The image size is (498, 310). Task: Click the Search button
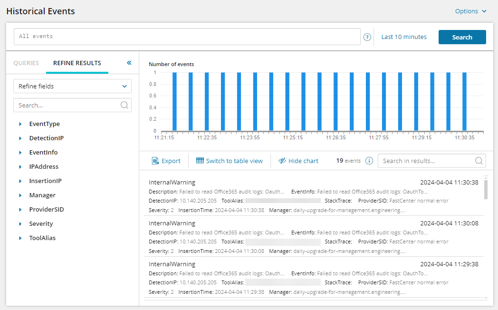point(462,37)
